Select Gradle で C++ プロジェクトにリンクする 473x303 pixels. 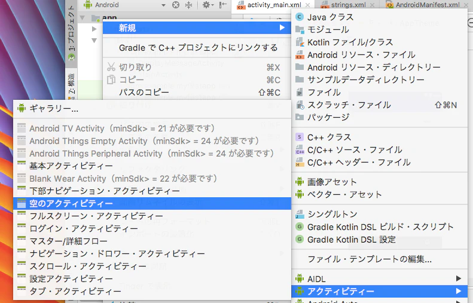click(x=197, y=48)
